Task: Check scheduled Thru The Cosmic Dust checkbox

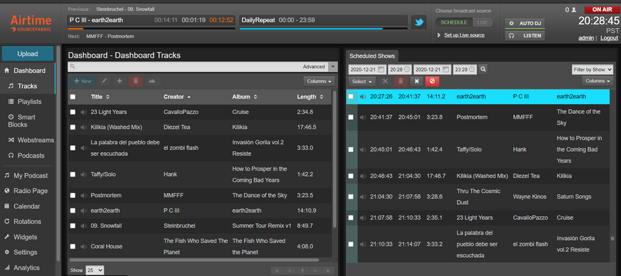Action: coord(351,197)
